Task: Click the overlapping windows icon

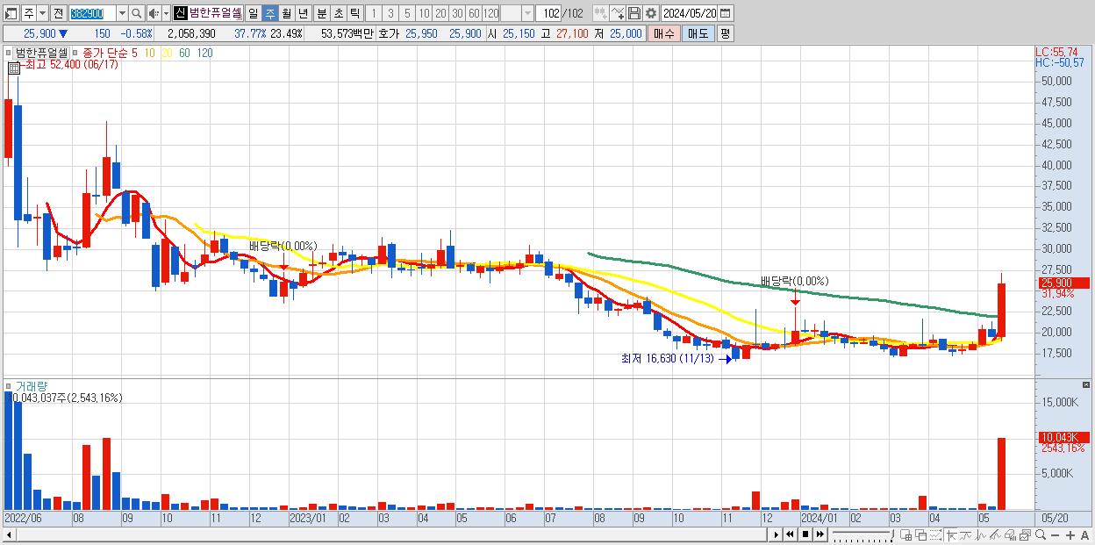Action: pos(921,534)
